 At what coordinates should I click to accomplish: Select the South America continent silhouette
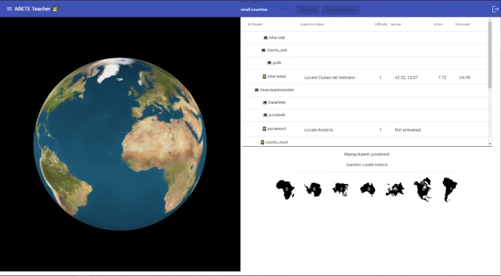(x=450, y=190)
